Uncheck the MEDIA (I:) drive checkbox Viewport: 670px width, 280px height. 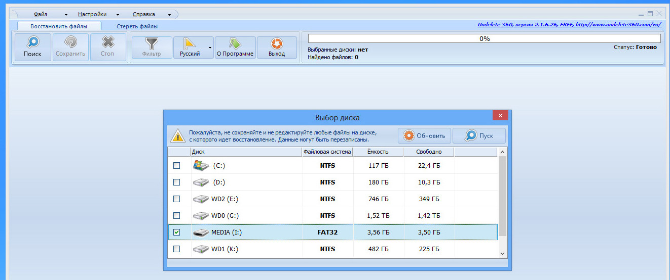pos(176,232)
